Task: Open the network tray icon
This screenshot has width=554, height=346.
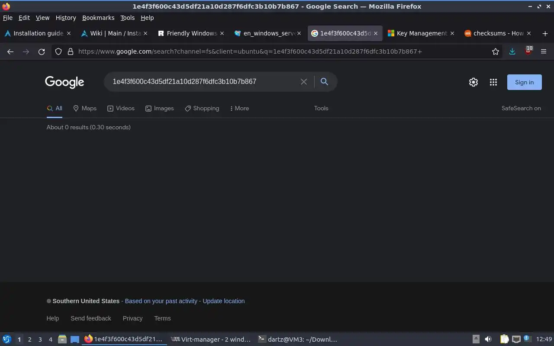Action: pyautogui.click(x=516, y=339)
